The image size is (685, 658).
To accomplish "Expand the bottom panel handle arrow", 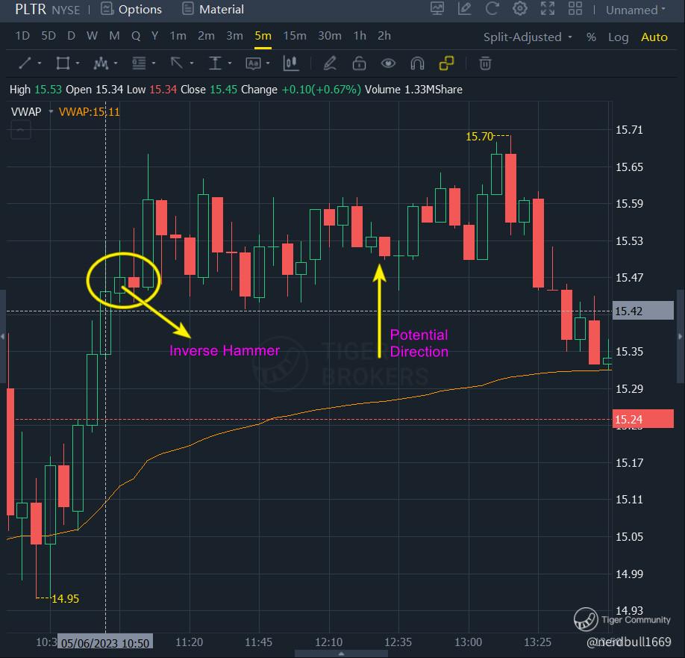I will (x=341, y=654).
